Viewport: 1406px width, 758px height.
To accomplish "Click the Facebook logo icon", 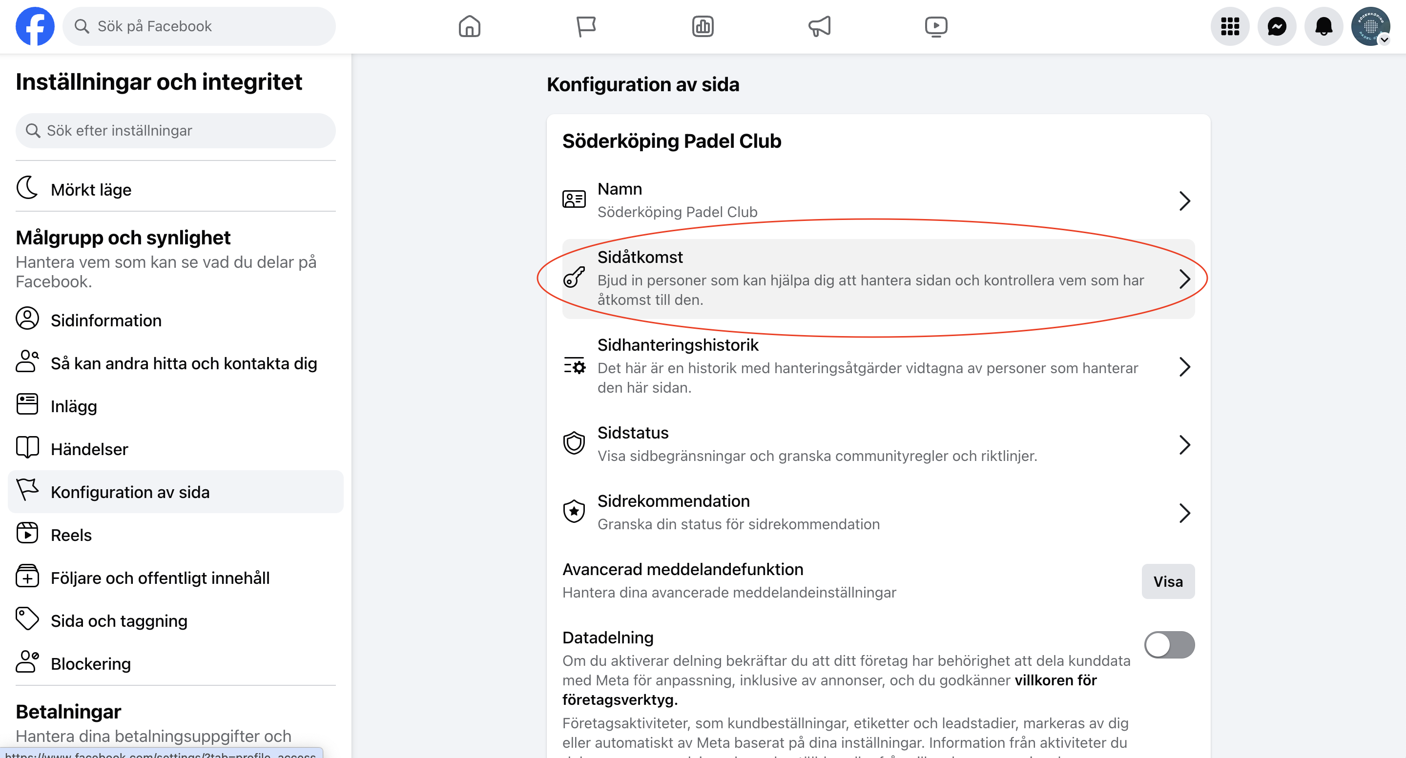I will click(35, 26).
